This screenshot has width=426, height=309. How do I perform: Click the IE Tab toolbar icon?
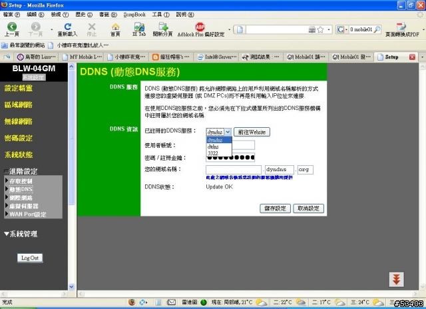139,27
